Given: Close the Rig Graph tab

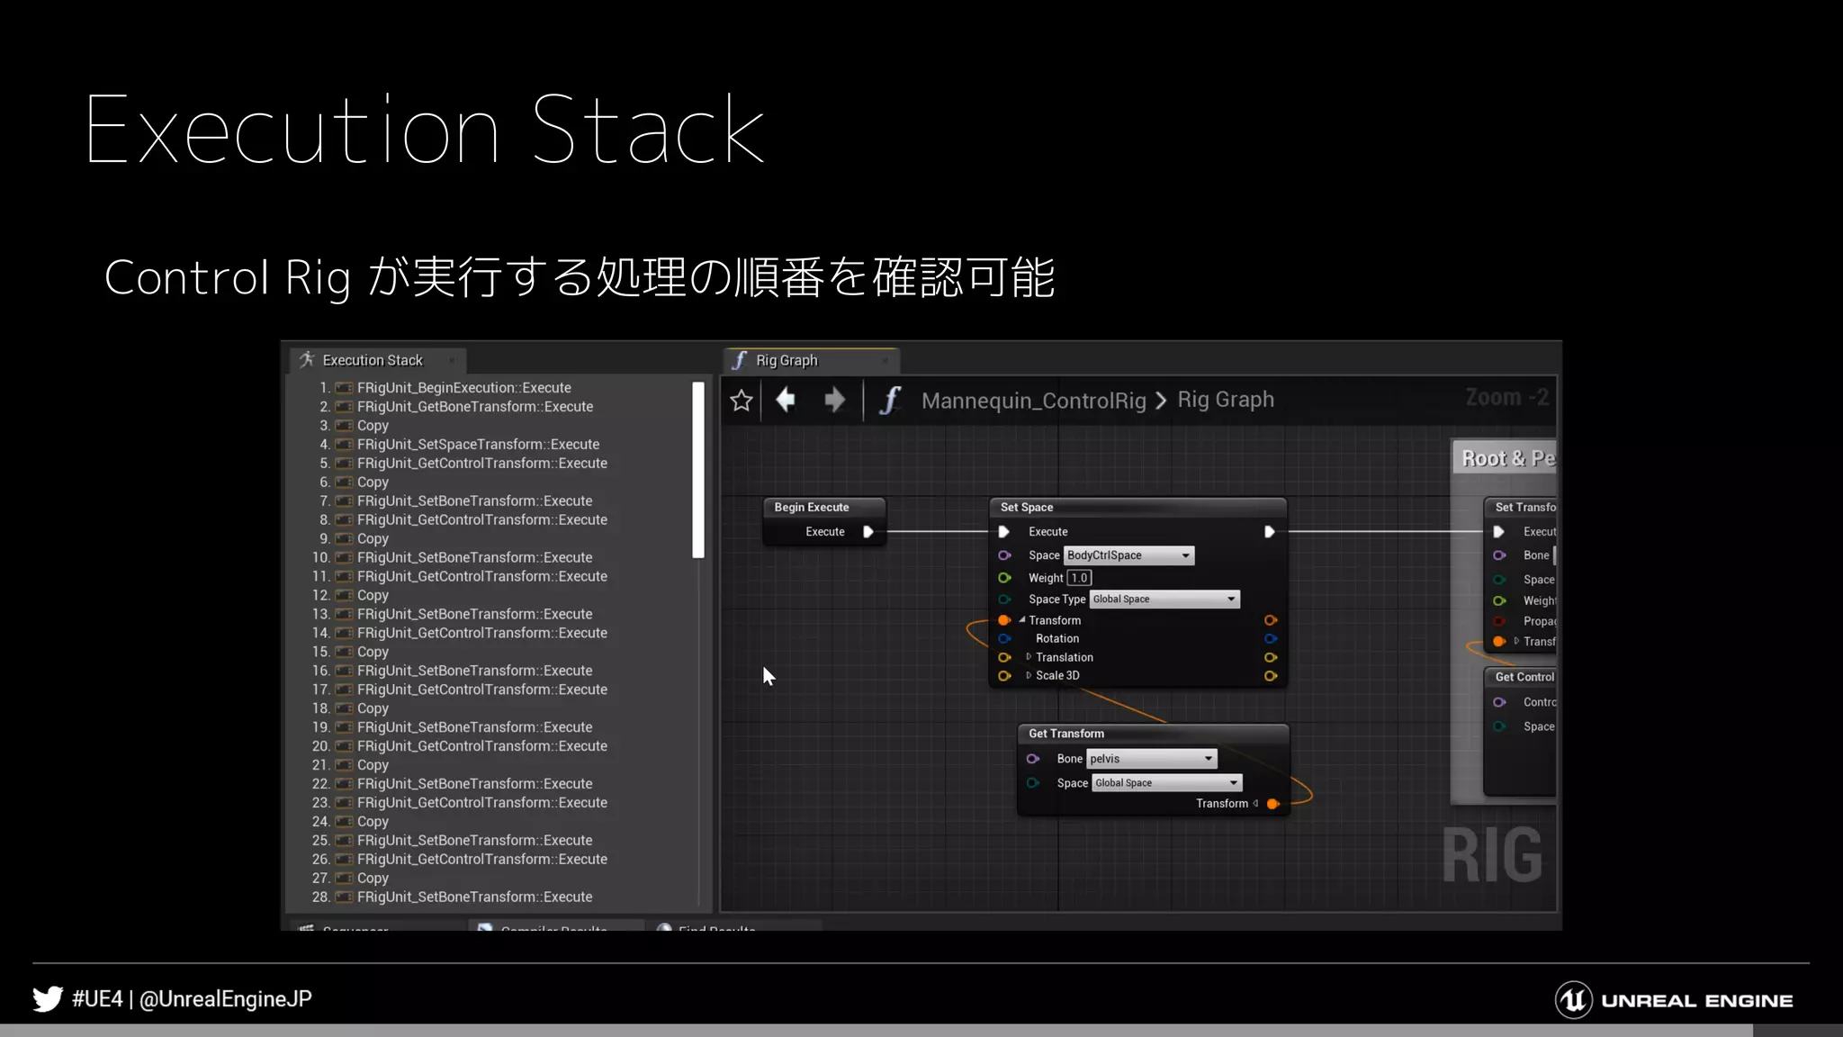Looking at the screenshot, I should tap(886, 361).
